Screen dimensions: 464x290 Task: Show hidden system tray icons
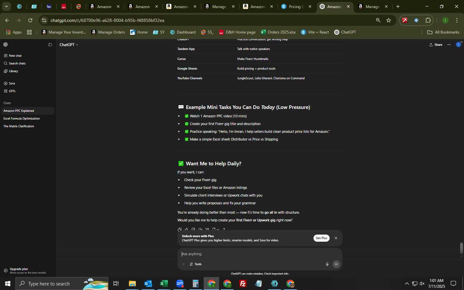click(x=407, y=284)
